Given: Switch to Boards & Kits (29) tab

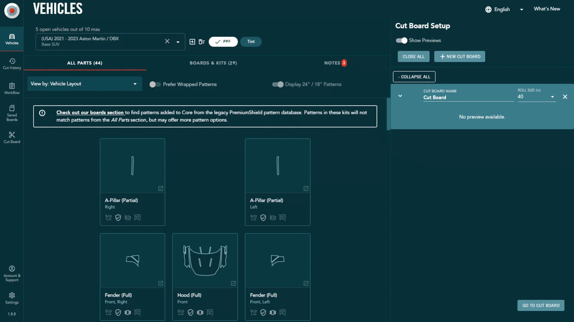Looking at the screenshot, I should [213, 63].
